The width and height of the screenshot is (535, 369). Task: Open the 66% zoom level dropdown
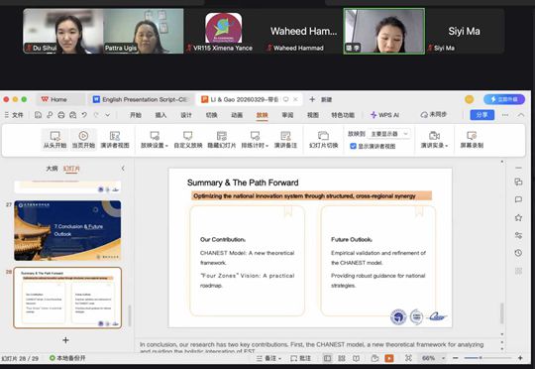(x=434, y=358)
